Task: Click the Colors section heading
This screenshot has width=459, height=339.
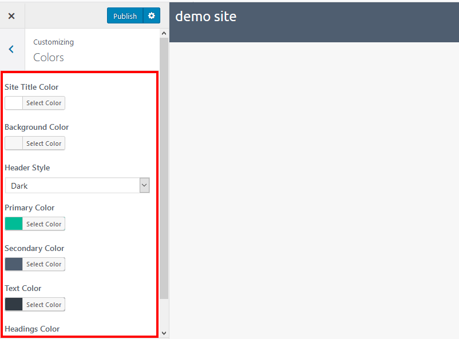Action: [49, 58]
